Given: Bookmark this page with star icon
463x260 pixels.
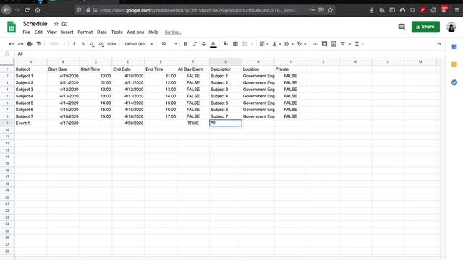Looking at the screenshot, I should click(330, 10).
